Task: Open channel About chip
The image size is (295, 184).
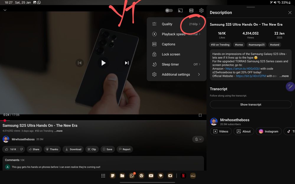Action: point(244,131)
